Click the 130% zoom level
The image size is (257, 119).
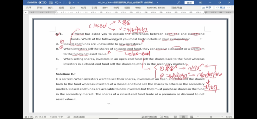coord(229,117)
